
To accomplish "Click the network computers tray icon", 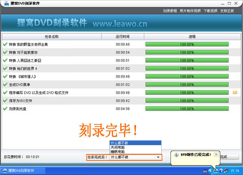I will [226, 171].
